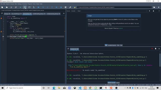Switch to History tab below console

coord(118,83)
